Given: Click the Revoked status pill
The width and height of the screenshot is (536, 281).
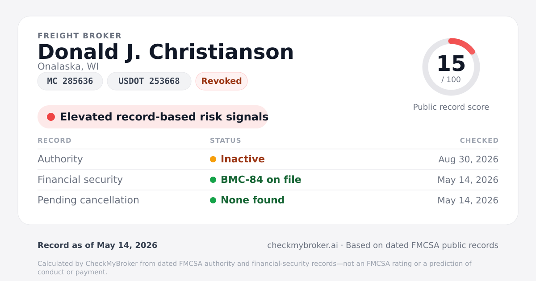Looking at the screenshot, I should point(222,81).
